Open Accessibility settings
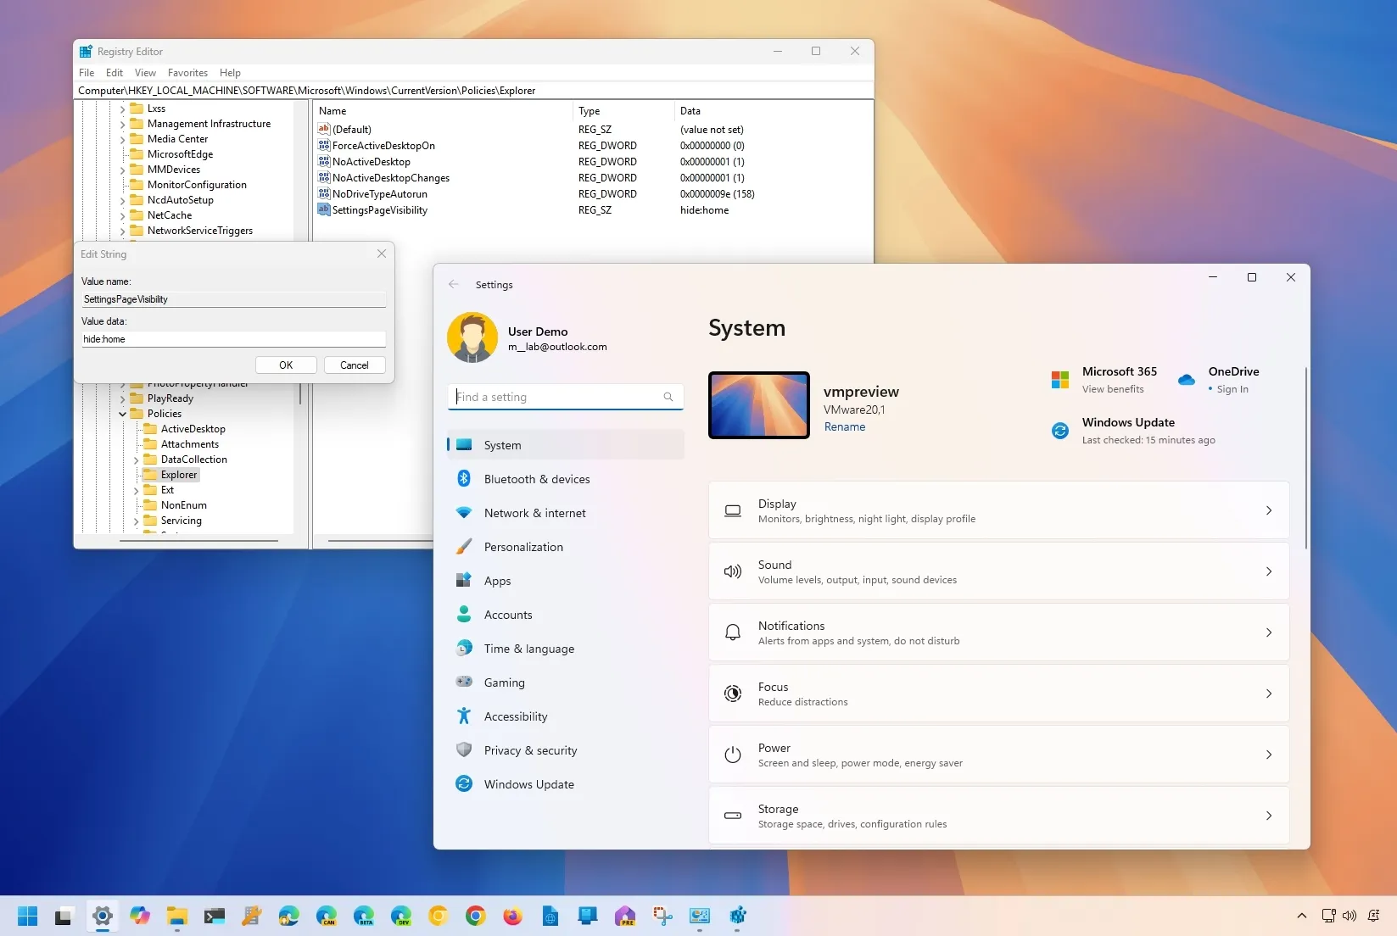 coord(515,716)
